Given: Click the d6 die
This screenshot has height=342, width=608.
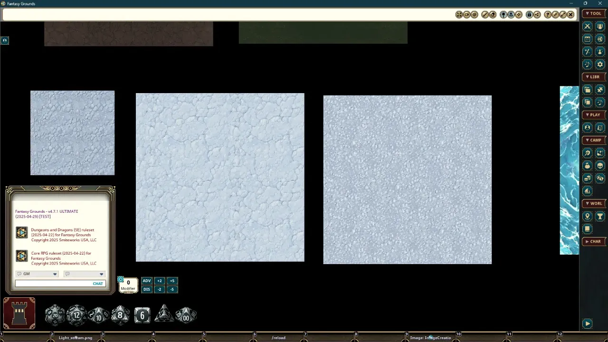Looking at the screenshot, I should pyautogui.click(x=142, y=315).
